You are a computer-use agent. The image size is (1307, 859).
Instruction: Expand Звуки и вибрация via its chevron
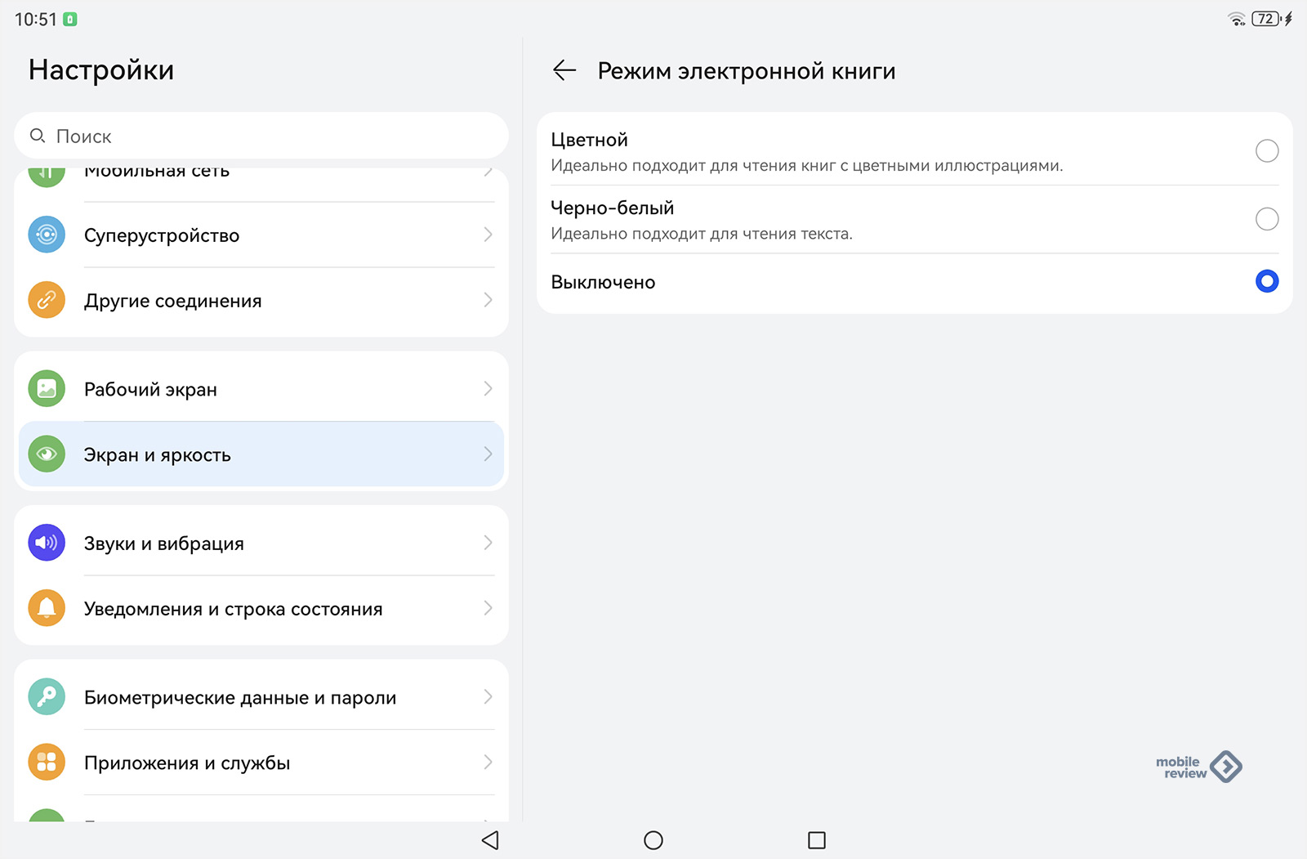tap(488, 543)
